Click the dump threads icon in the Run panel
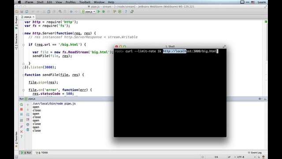This screenshot has width=282, height=159. (x=22, y=120)
